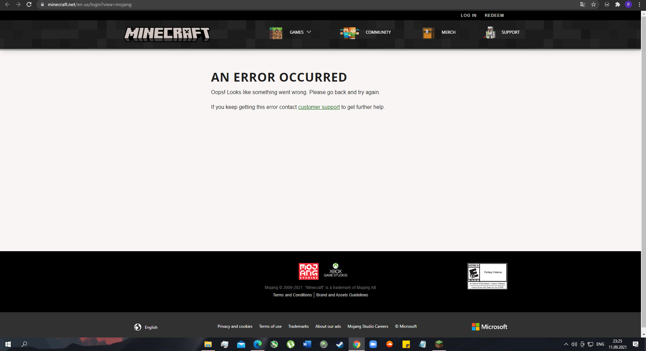Open the Chrome profile avatar
Viewport: 646px width, 351px height.
(x=628, y=4)
